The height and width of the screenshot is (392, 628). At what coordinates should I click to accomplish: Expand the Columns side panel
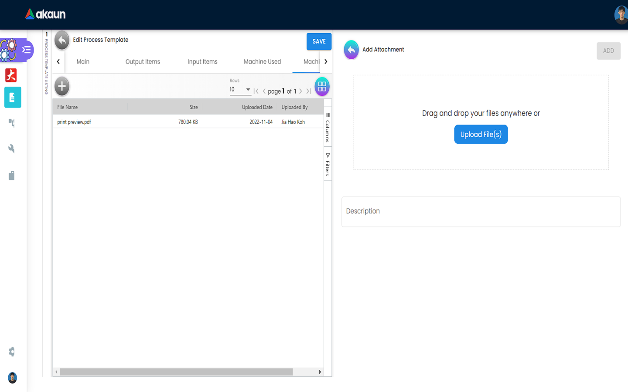(328, 127)
